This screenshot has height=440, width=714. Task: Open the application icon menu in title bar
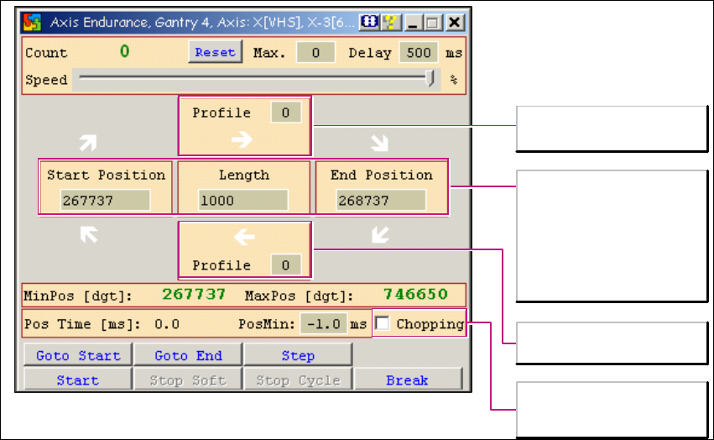coord(32,23)
